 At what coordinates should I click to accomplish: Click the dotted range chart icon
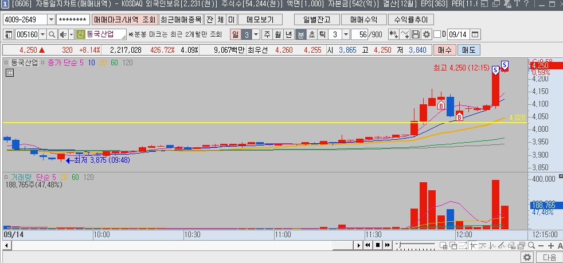coord(463,246)
